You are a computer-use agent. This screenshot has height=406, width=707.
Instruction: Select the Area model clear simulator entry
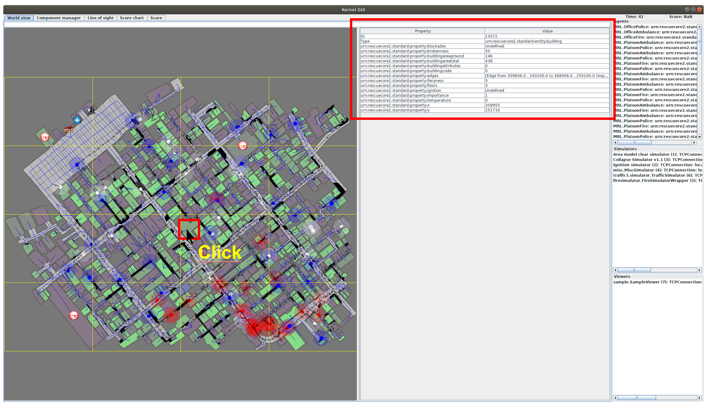click(x=658, y=155)
